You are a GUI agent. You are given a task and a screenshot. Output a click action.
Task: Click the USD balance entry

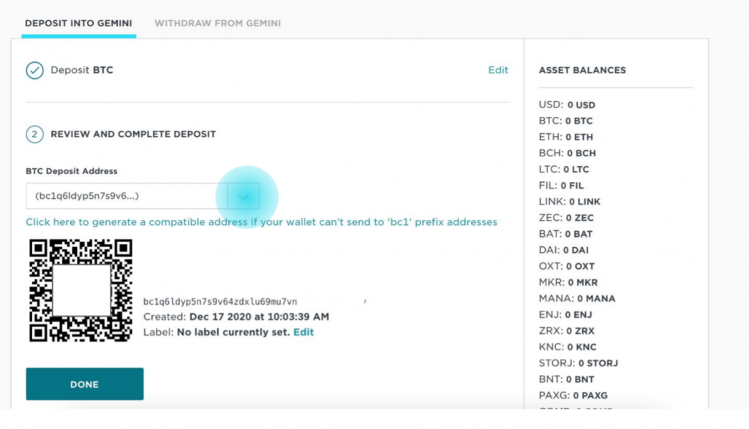pos(567,105)
